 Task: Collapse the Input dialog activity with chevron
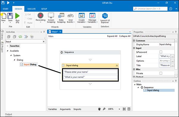[x=117, y=66]
